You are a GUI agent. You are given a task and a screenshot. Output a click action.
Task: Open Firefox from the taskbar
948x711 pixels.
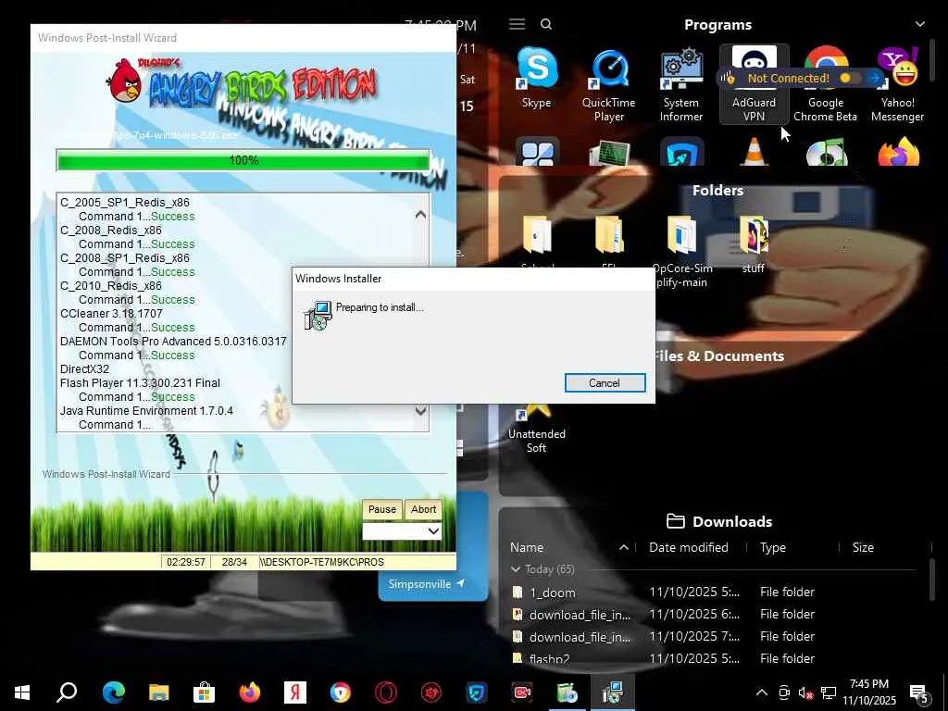pyautogui.click(x=250, y=692)
